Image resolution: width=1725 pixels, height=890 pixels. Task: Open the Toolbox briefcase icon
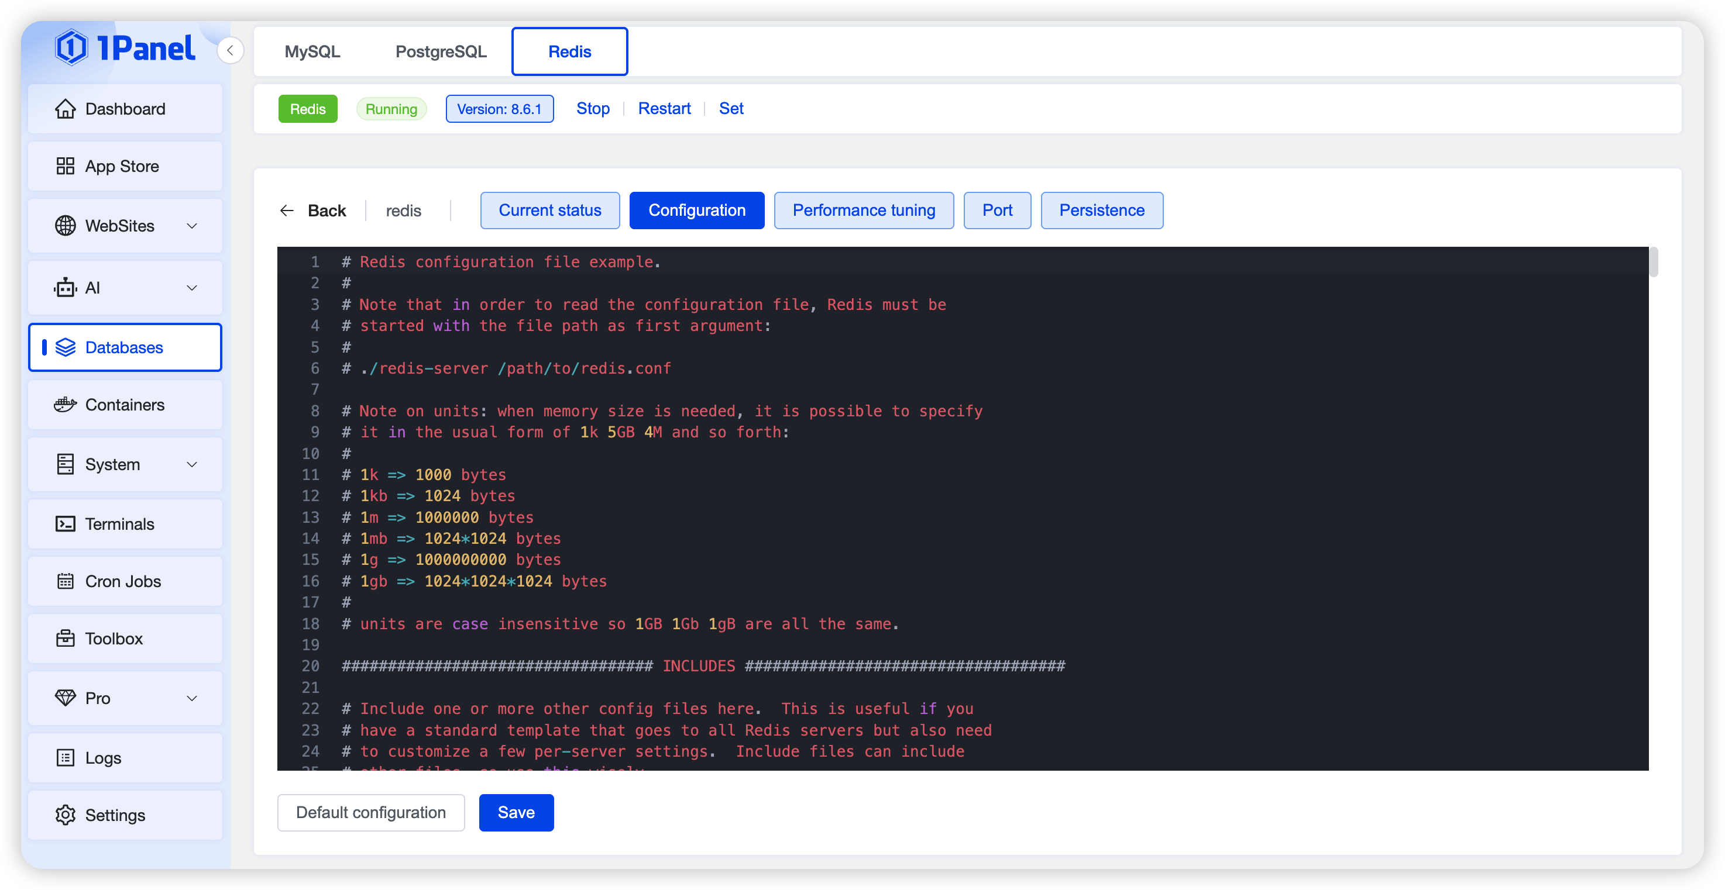coord(65,639)
